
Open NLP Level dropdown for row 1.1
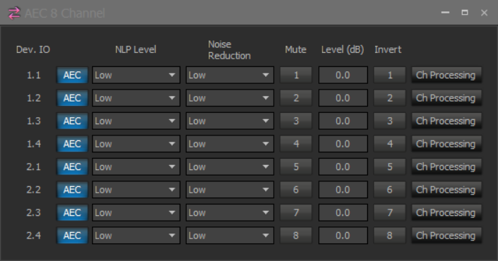(136, 75)
